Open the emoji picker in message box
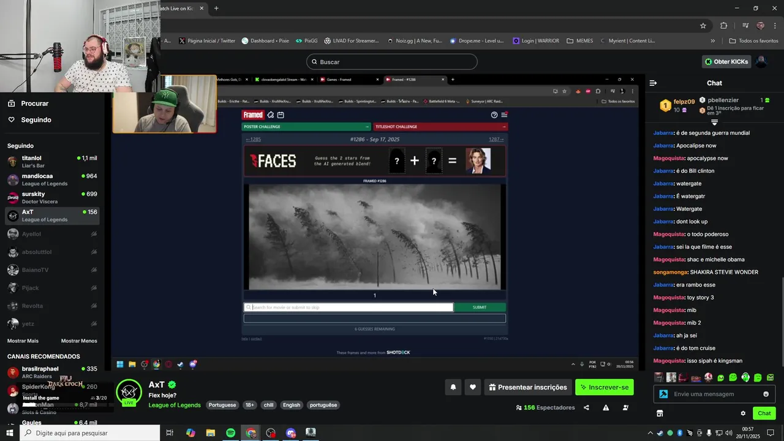Screen dimensions: 784x441 (766, 394)
